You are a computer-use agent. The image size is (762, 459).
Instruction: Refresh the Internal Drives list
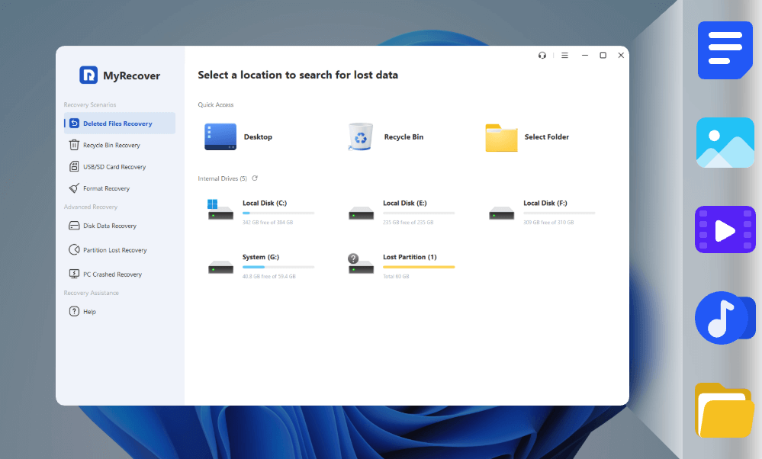255,178
